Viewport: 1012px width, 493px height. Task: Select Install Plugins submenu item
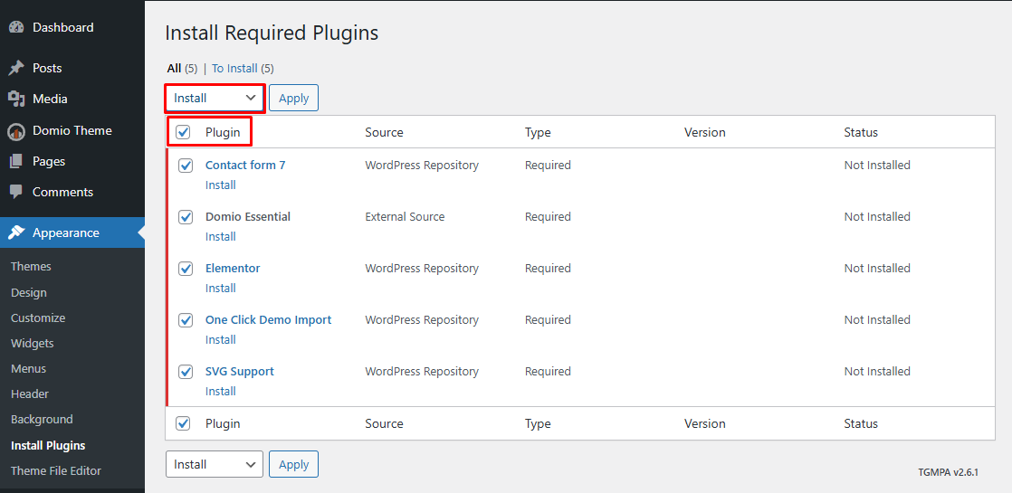[x=48, y=445]
